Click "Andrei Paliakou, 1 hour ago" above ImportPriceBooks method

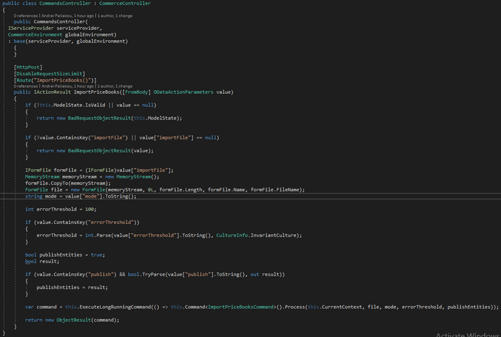(67, 86)
